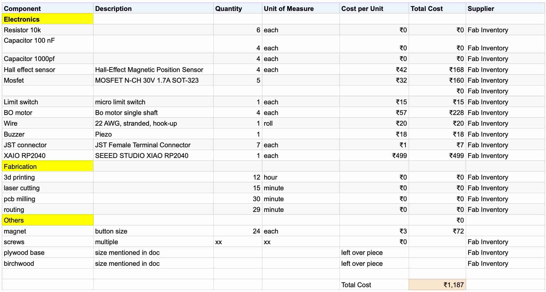Select the Component header cell
The width and height of the screenshot is (546, 292).
tap(48, 8)
